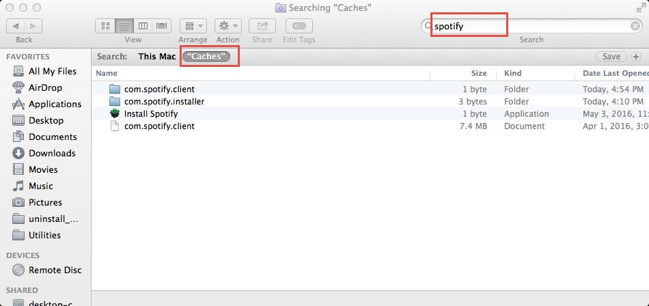Switch to column view
Viewport: 649px width, 306px height.
point(143,26)
